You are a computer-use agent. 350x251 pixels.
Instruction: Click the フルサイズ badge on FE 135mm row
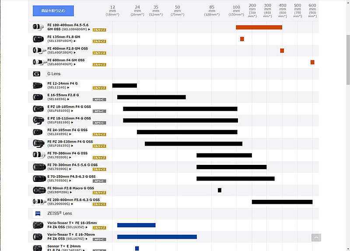point(99,41)
